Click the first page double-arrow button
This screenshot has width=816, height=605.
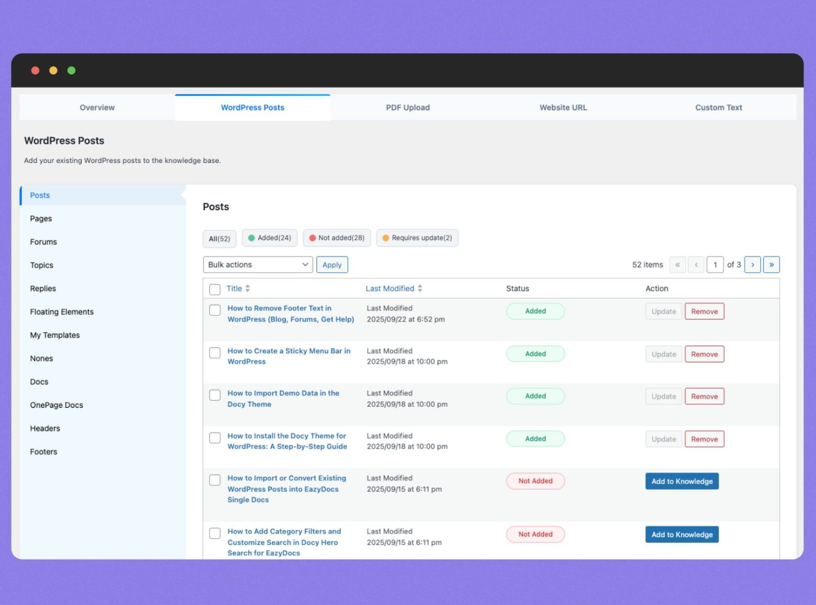tap(677, 265)
